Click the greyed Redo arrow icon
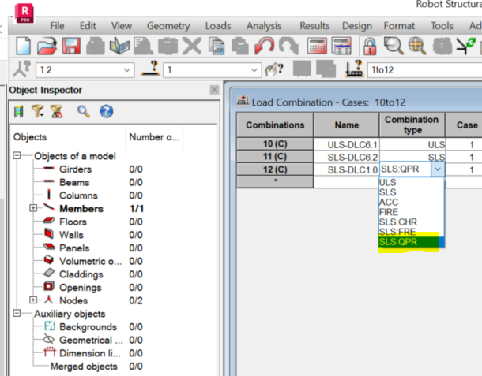 pyautogui.click(x=288, y=46)
